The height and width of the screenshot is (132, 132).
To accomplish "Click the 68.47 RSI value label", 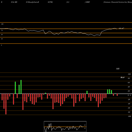I will (121, 28).
